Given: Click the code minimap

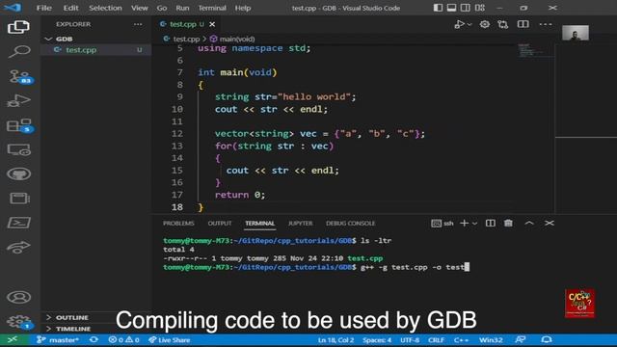Looking at the screenshot, I should tap(535, 51).
